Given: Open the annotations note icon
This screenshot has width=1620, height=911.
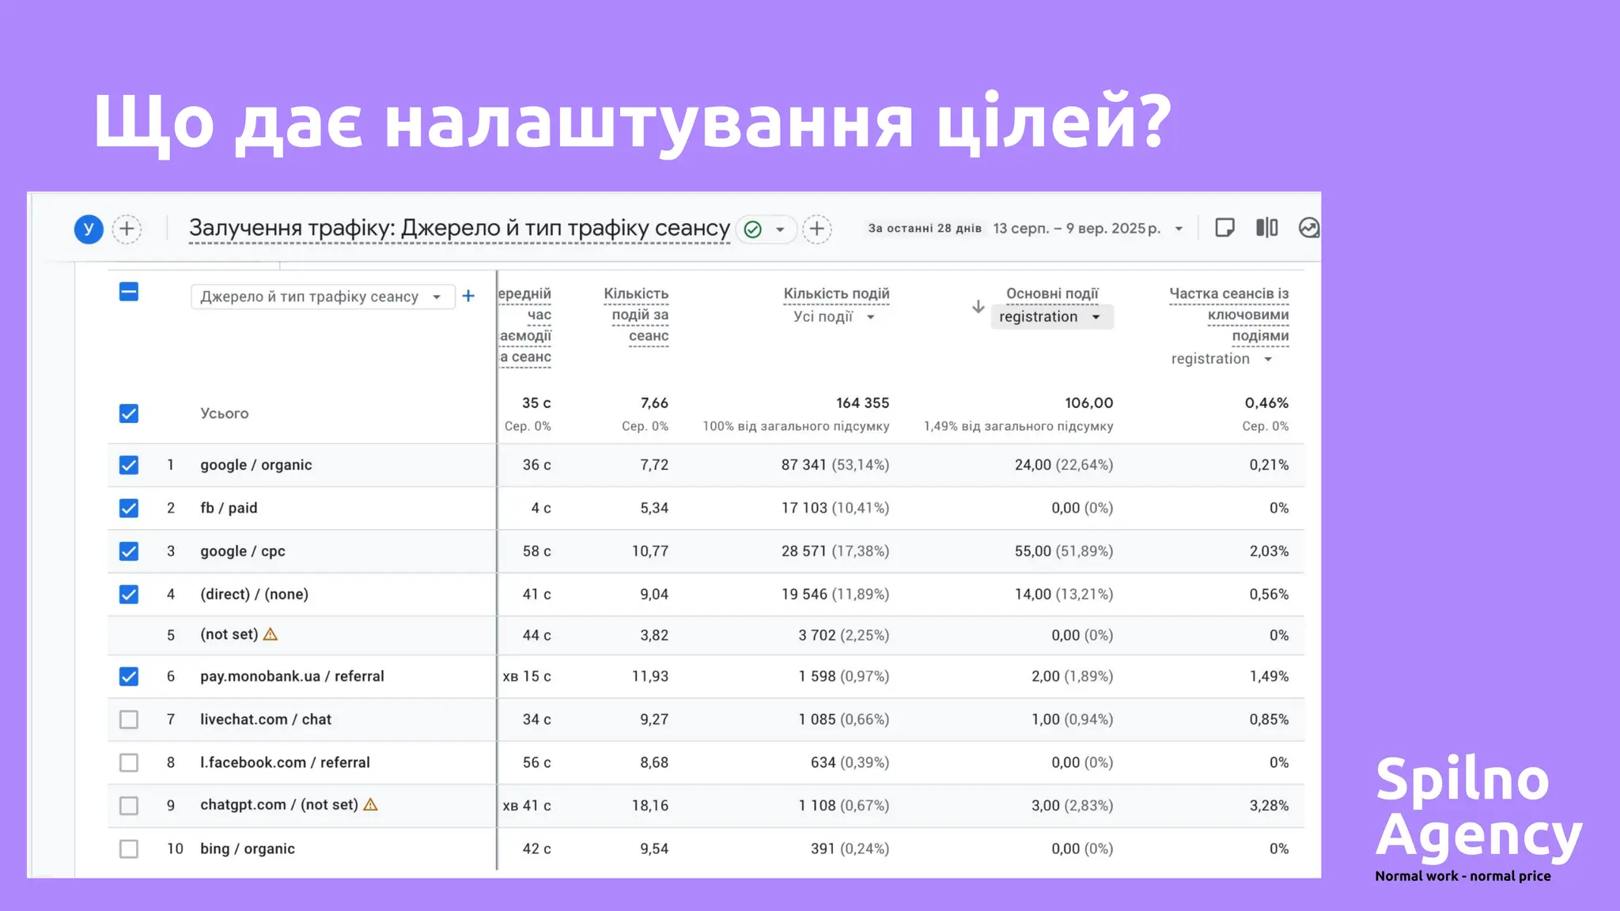Looking at the screenshot, I should point(1224,228).
